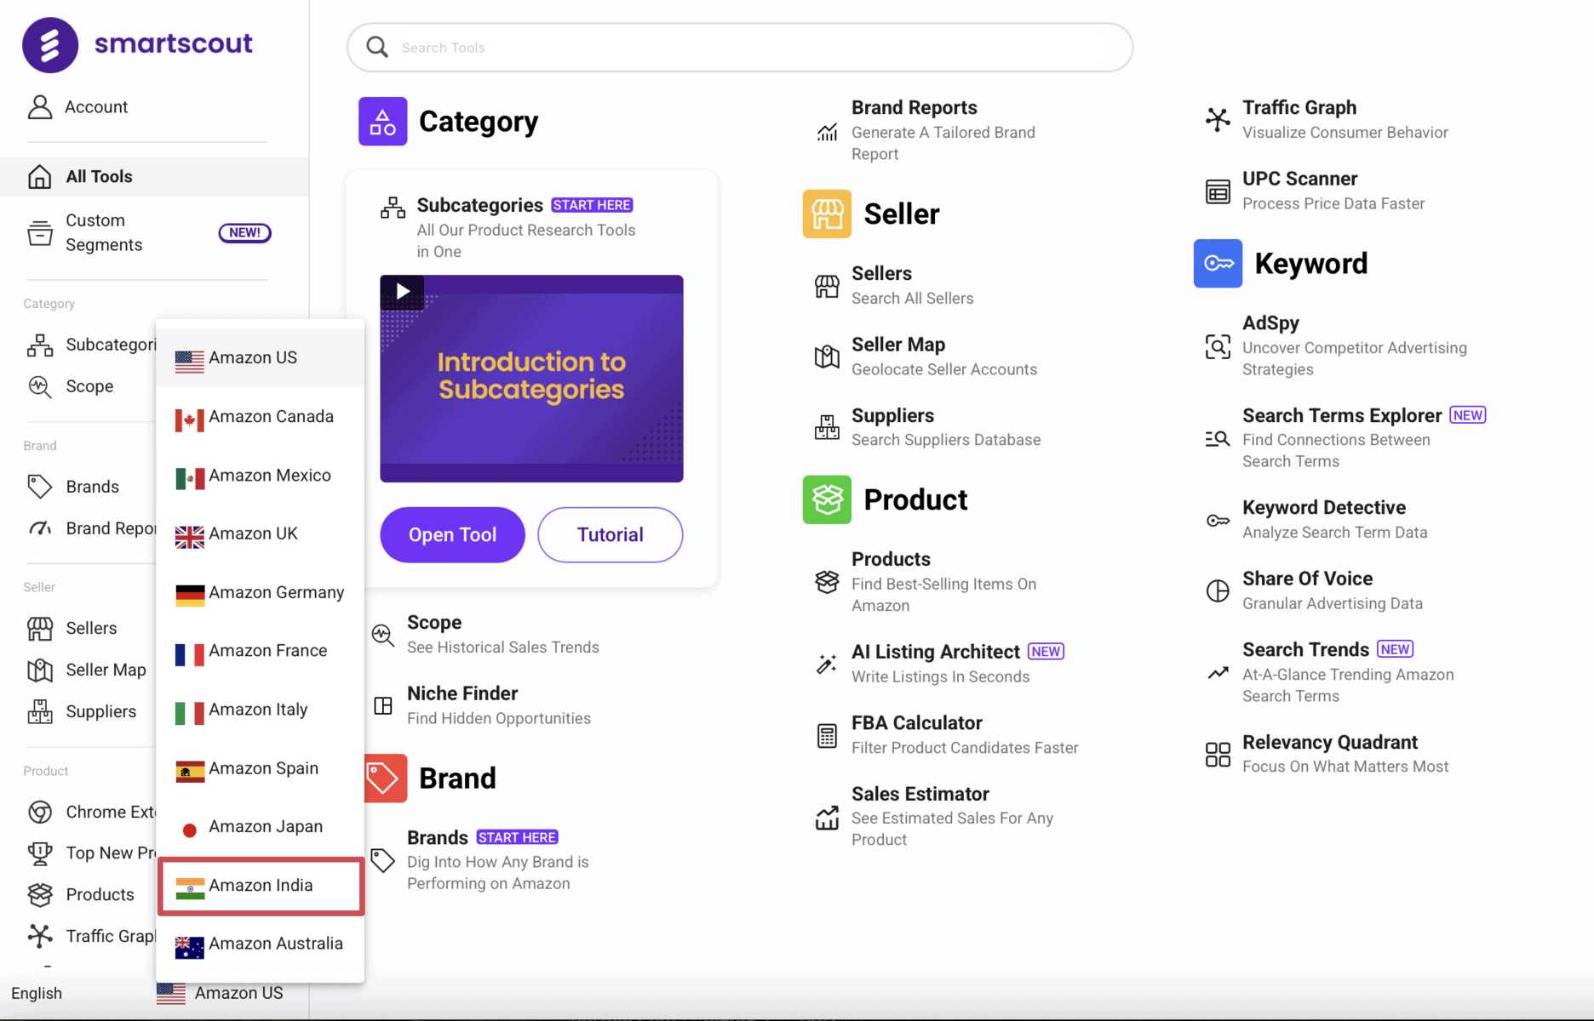
Task: Choose Amazon Spain from the marketplace list
Action: [261, 768]
